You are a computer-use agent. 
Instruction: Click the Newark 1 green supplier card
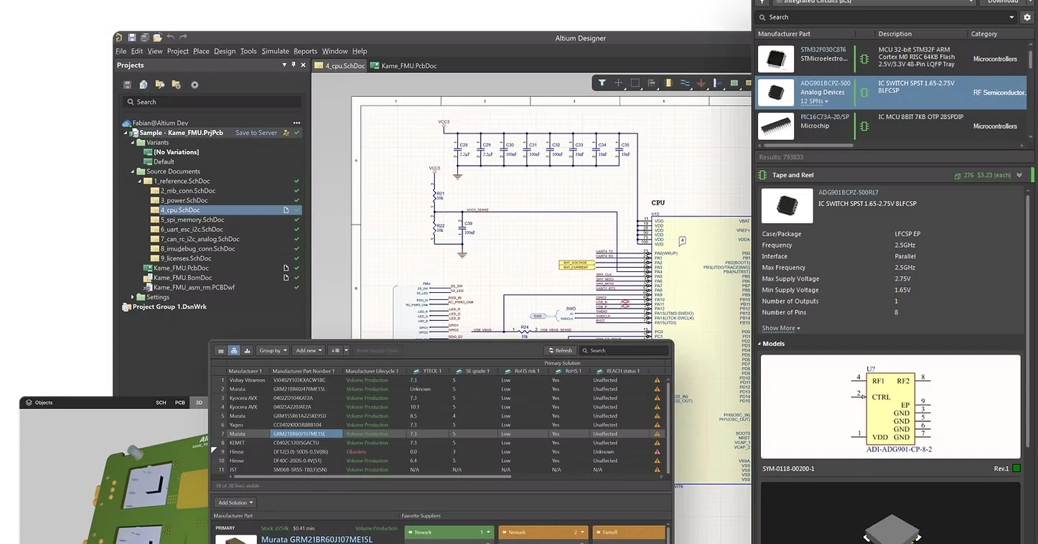tap(449, 533)
